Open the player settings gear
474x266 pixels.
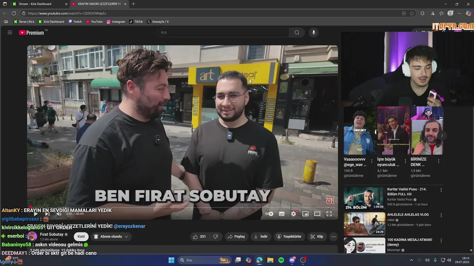[294, 214]
